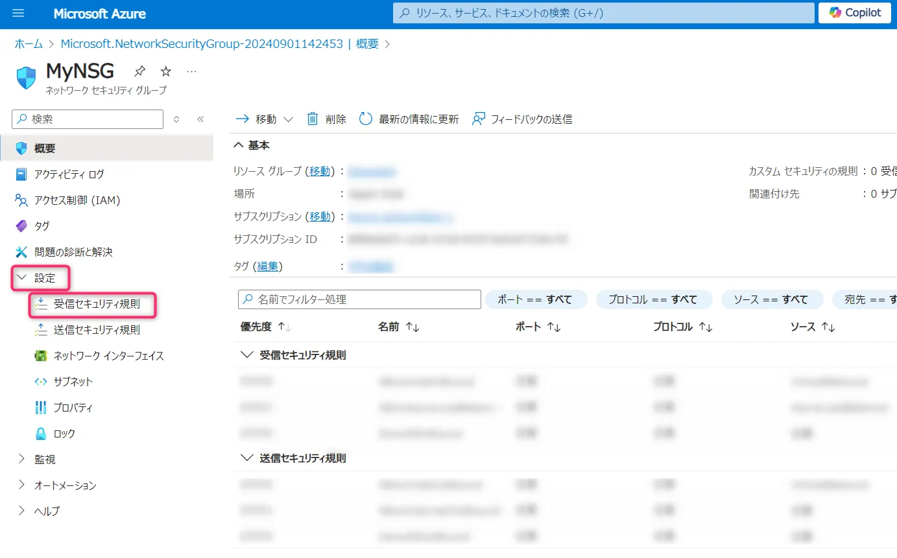Image resolution: width=897 pixels, height=558 pixels.
Task: Launch Copilot from the top bar
Action: 854,13
